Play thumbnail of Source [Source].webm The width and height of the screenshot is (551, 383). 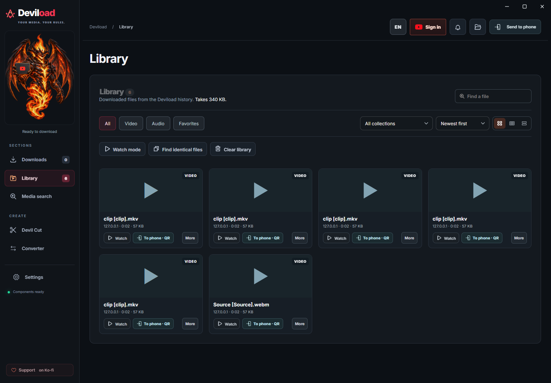(261, 276)
